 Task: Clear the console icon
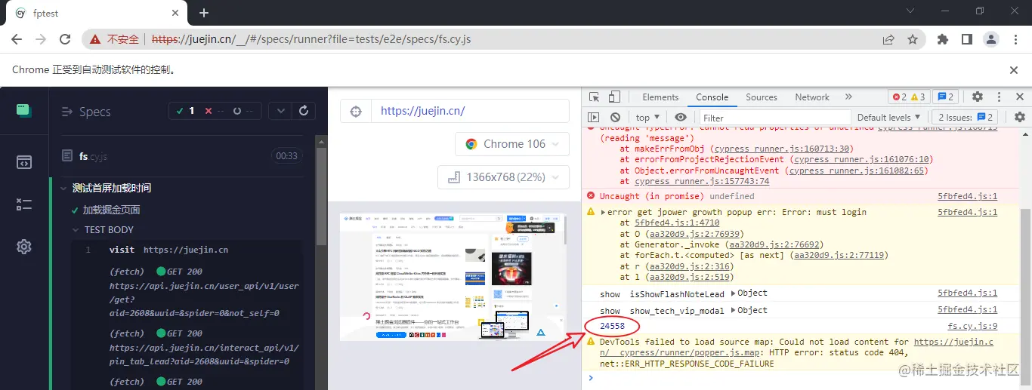point(615,117)
